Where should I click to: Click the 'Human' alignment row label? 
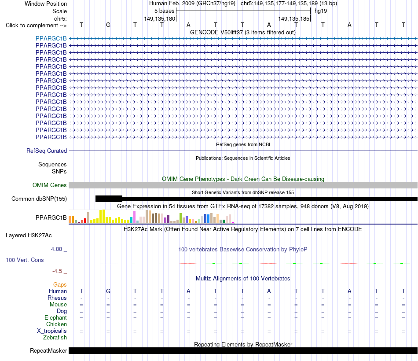[x=58, y=291]
